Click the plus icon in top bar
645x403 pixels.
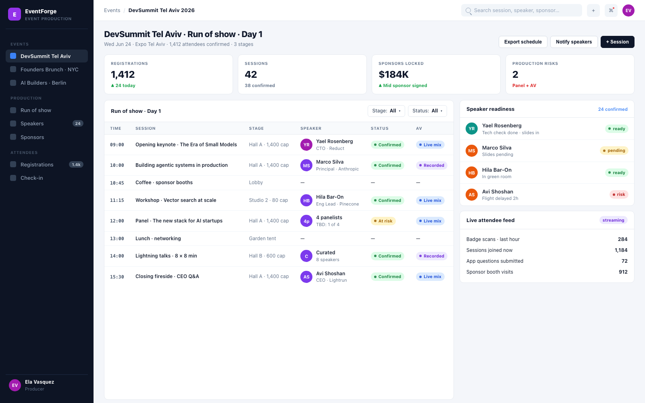point(593,10)
